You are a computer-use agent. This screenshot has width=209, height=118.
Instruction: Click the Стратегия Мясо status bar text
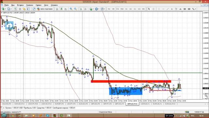(105, 112)
